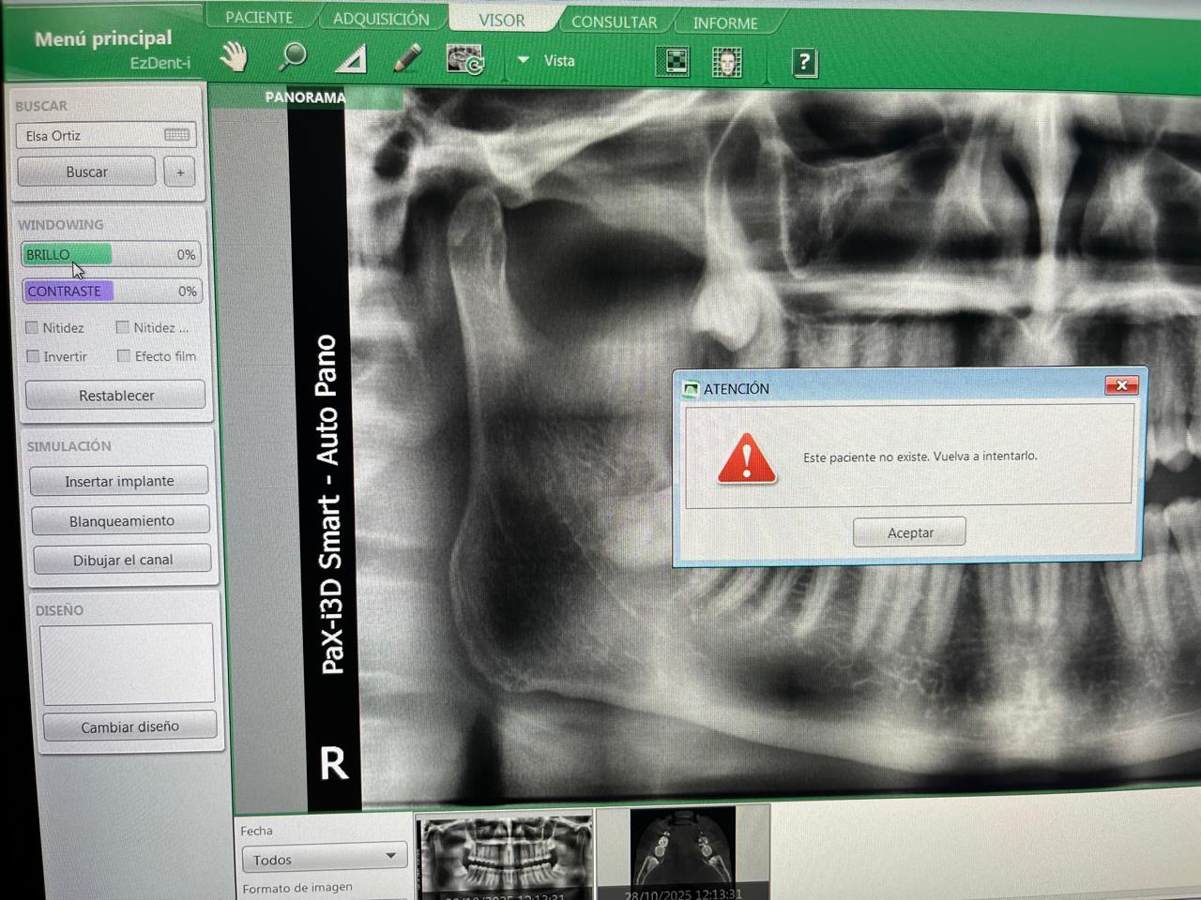Viewport: 1201px width, 900px height.
Task: Click the checkerboard layout icon
Action: pyautogui.click(x=673, y=62)
